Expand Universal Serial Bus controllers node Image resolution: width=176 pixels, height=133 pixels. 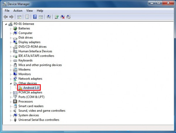tap(11, 120)
